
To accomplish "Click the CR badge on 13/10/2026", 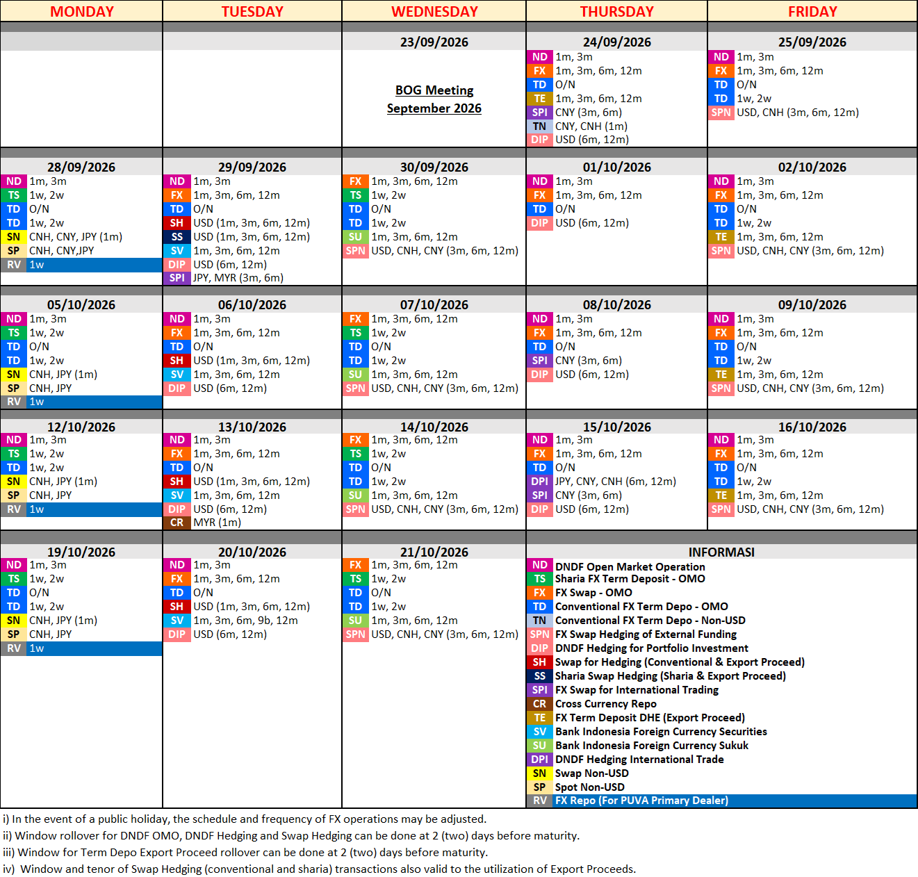I will click(177, 523).
